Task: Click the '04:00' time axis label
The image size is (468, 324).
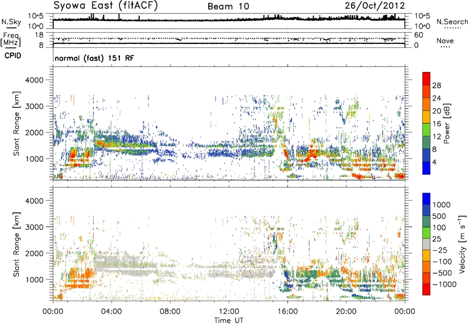Action: click(x=111, y=311)
